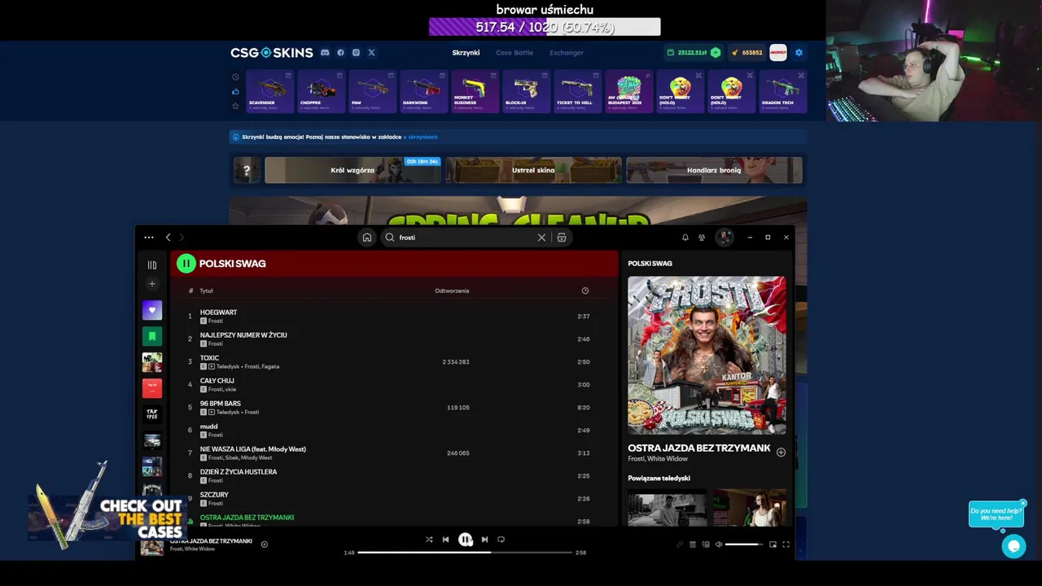
Task: Toggle repeat in Spotify player
Action: (501, 540)
